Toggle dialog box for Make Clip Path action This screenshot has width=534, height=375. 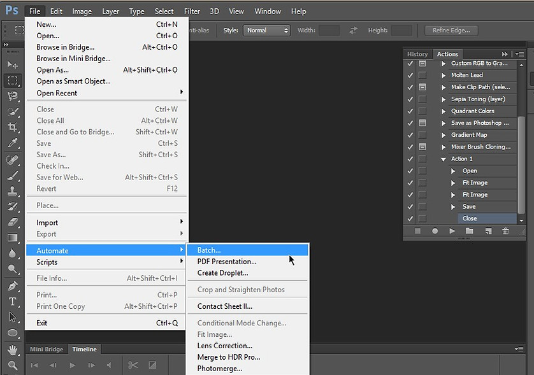click(422, 87)
